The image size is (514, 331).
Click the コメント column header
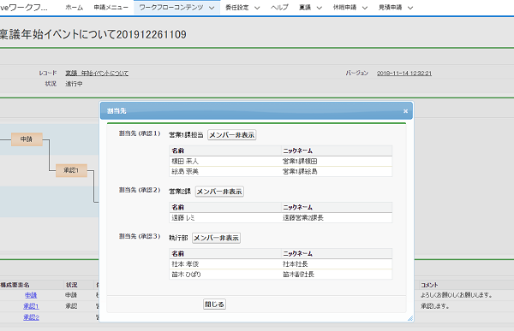pos(429,285)
